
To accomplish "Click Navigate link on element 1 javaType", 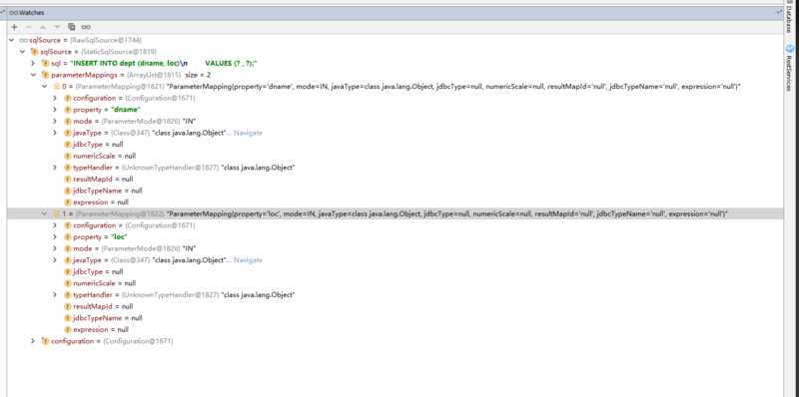I will [248, 260].
